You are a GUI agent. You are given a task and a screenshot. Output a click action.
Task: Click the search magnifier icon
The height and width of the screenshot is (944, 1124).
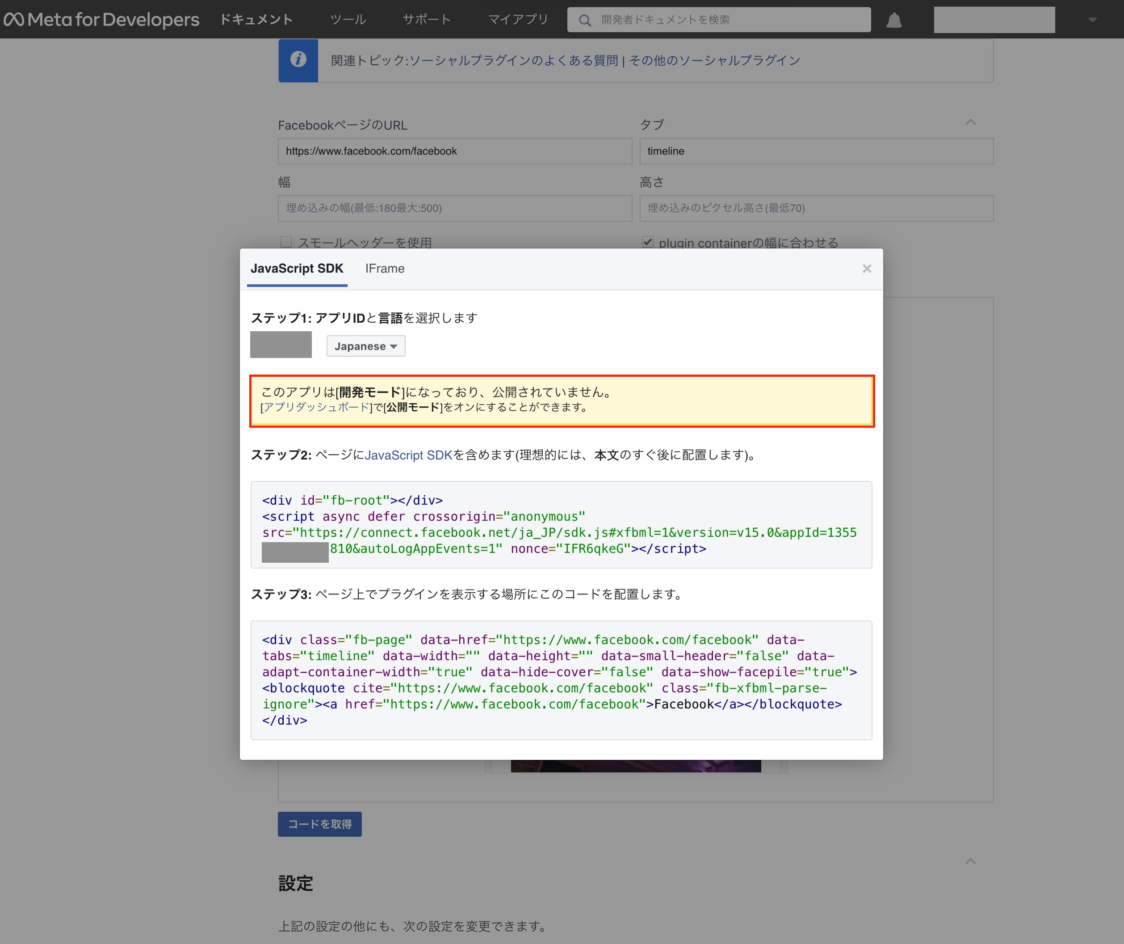(584, 21)
